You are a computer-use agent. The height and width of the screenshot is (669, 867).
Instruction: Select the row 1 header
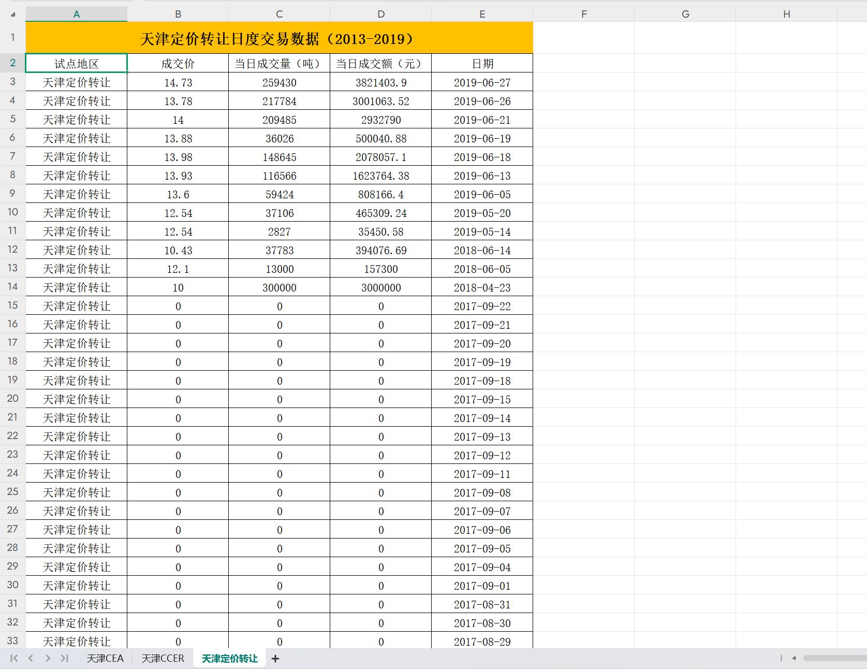(13, 37)
